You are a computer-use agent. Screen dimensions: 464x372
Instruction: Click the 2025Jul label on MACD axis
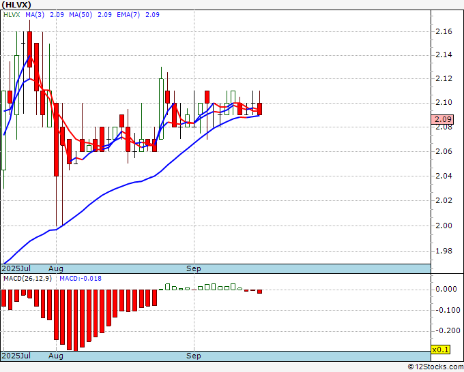(16, 356)
